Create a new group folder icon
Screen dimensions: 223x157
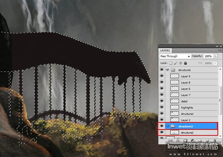200,141
